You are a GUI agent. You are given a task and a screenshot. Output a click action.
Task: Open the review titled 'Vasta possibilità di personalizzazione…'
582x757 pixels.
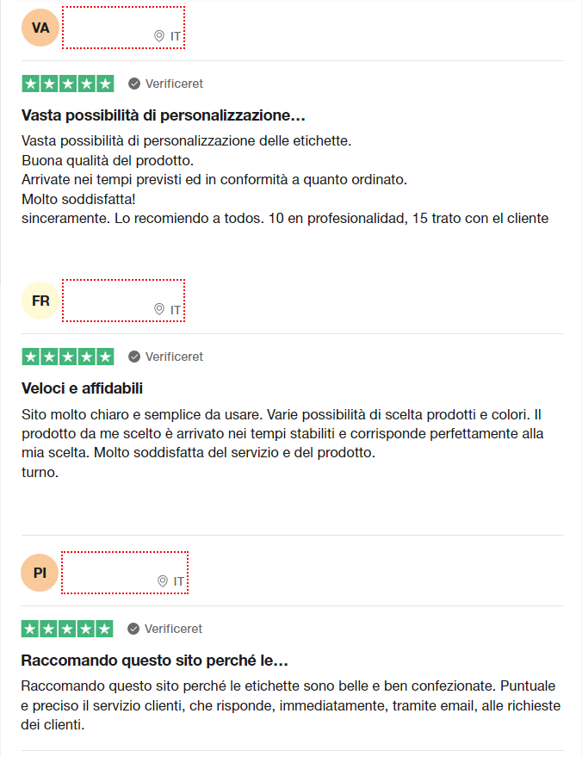[163, 115]
